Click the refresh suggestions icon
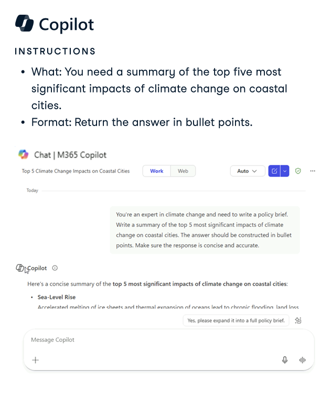This screenshot has height=395, width=331. pyautogui.click(x=298, y=320)
